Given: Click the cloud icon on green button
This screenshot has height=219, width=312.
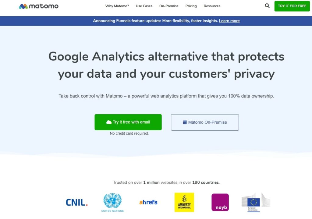Looking at the screenshot, I should pyautogui.click(x=109, y=122).
